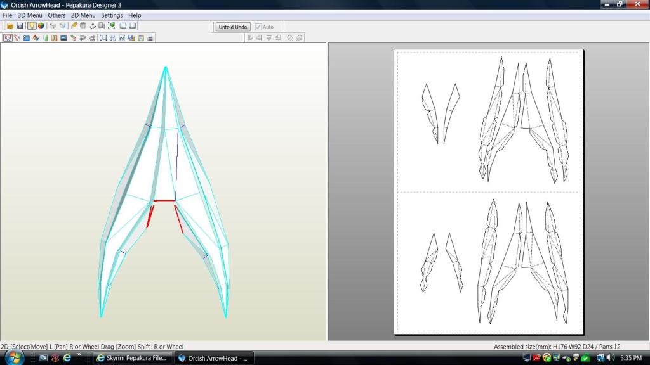
Task: Click the Unfold Undo button
Action: coord(233,27)
